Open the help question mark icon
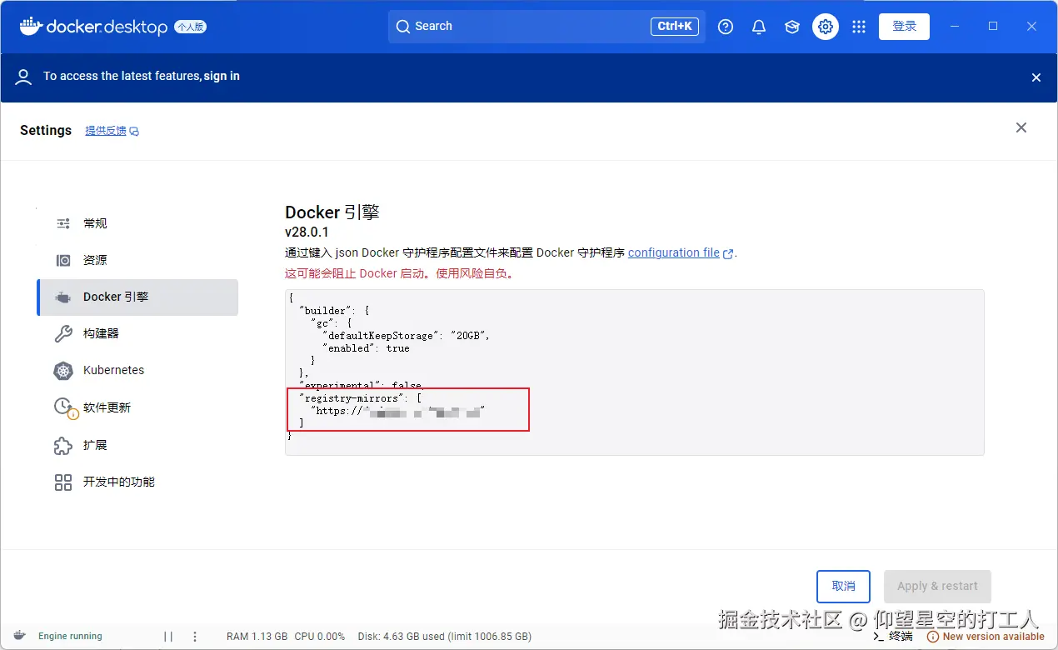Image resolution: width=1058 pixels, height=650 pixels. pyautogui.click(x=726, y=27)
